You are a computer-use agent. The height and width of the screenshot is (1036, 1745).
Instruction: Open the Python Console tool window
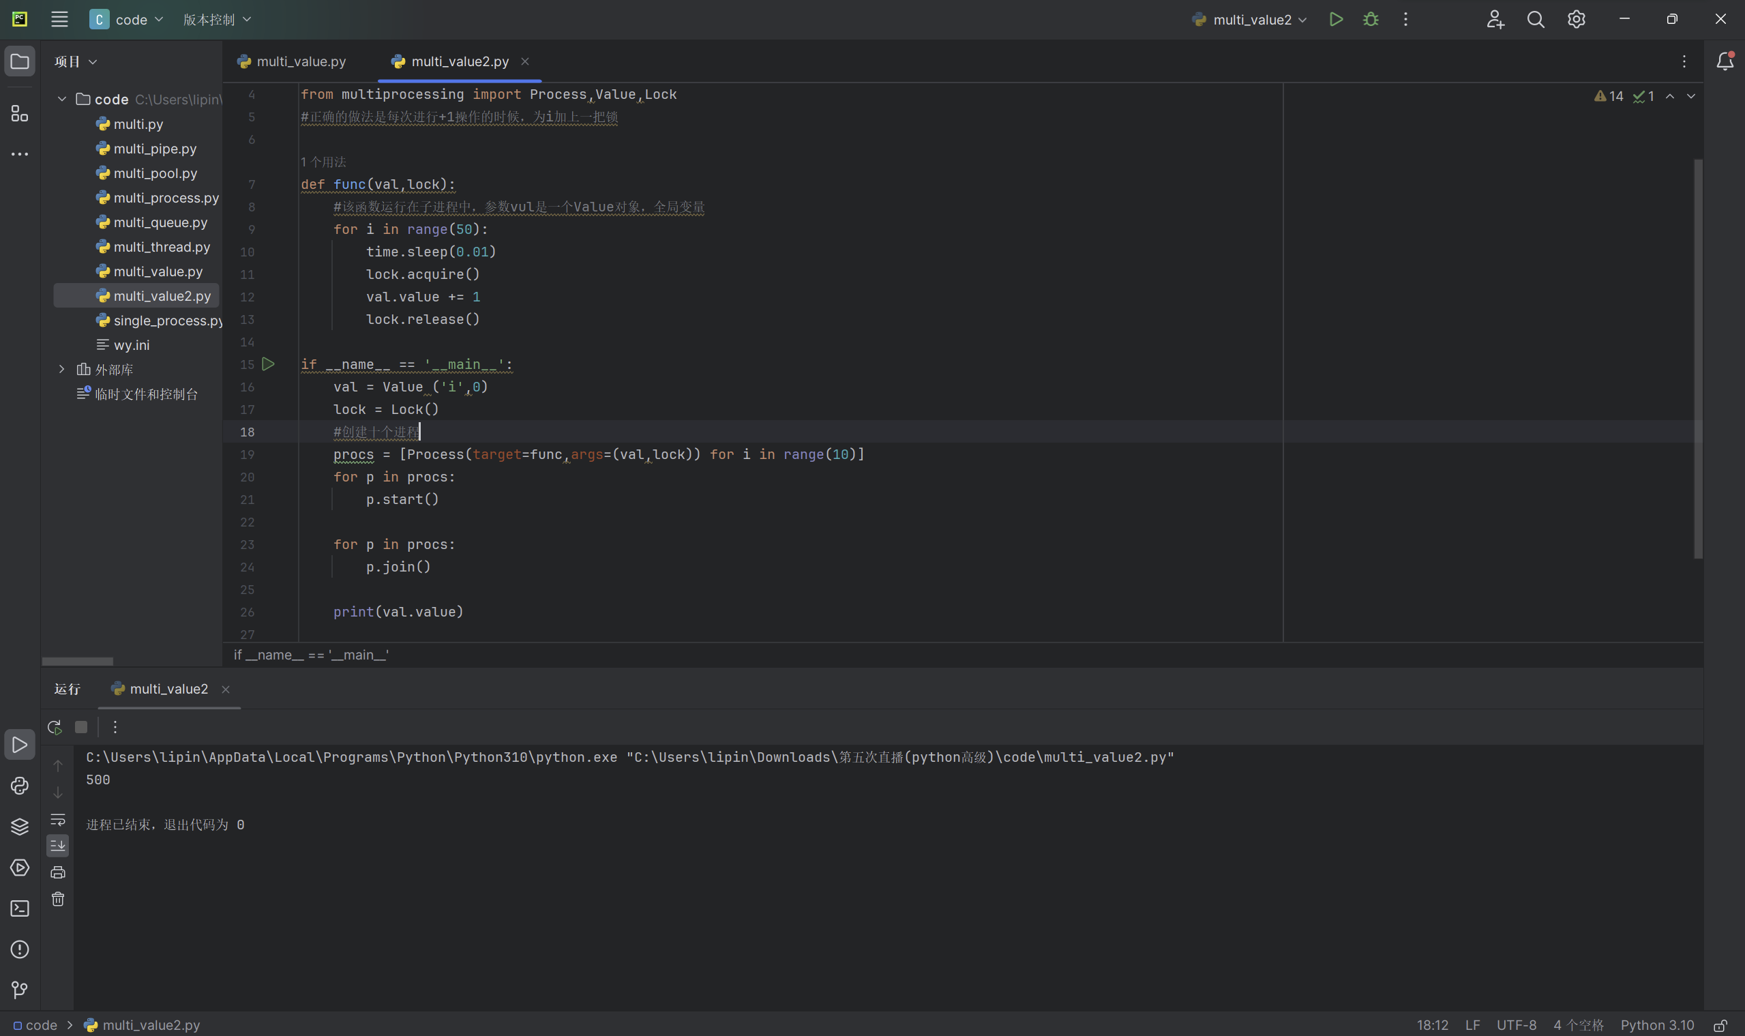[x=20, y=786]
